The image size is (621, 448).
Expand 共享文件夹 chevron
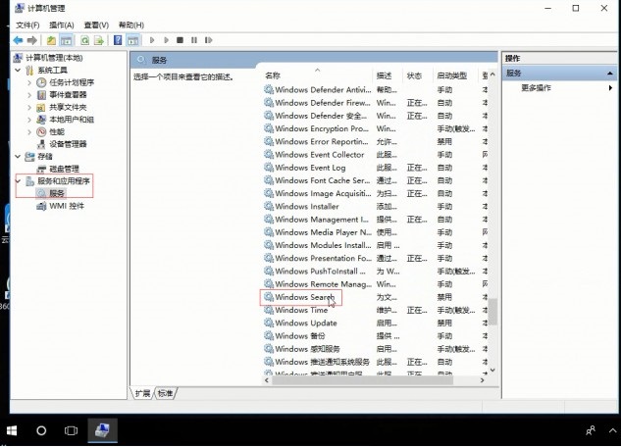29,107
